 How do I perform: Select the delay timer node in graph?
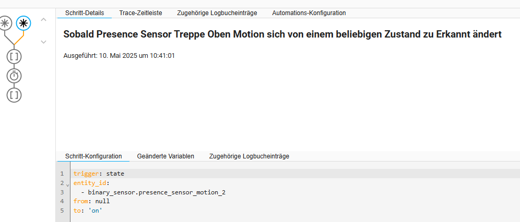[x=14, y=76]
